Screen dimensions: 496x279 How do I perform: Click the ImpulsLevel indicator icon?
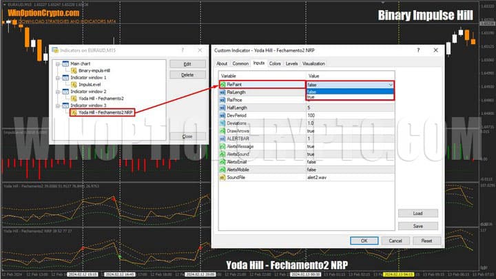(x=74, y=85)
